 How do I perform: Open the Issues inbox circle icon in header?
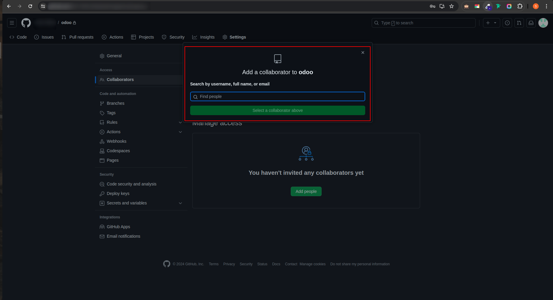click(507, 23)
